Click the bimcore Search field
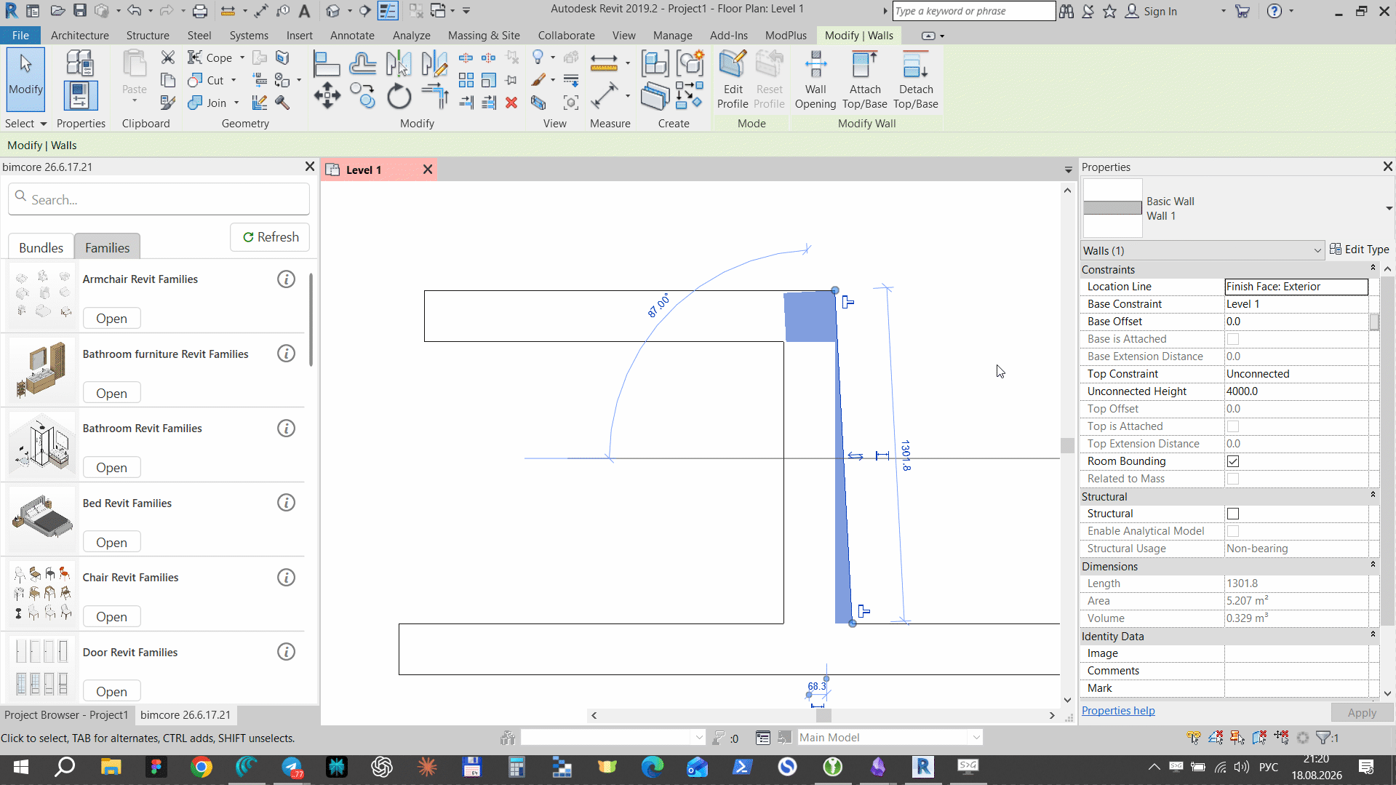1396x785 pixels. pos(159,199)
